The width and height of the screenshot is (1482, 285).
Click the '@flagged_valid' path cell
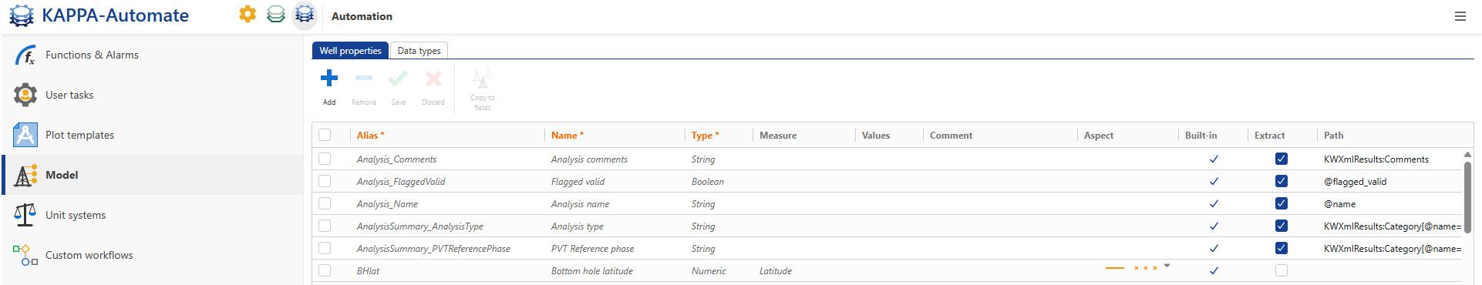pyautogui.click(x=1355, y=182)
